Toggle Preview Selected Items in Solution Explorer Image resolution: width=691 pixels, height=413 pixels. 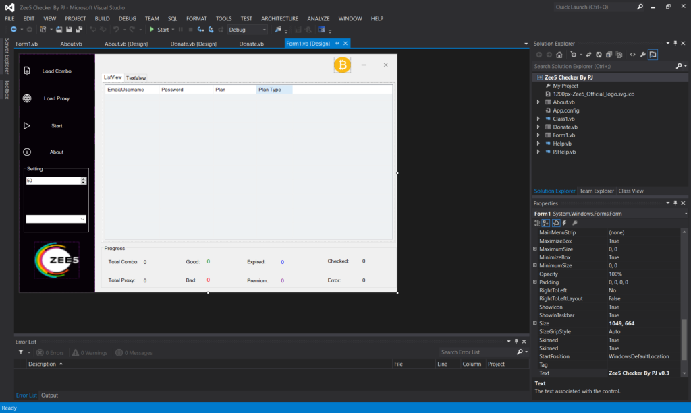click(x=653, y=55)
